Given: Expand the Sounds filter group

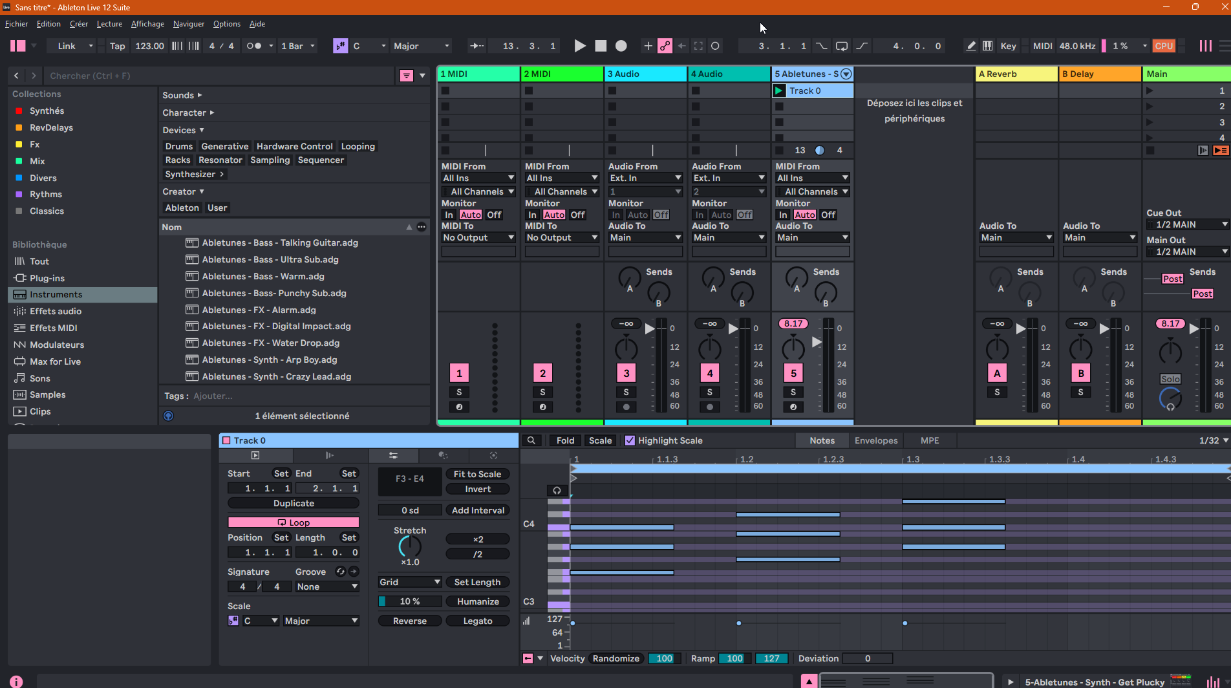Looking at the screenshot, I should (x=182, y=95).
